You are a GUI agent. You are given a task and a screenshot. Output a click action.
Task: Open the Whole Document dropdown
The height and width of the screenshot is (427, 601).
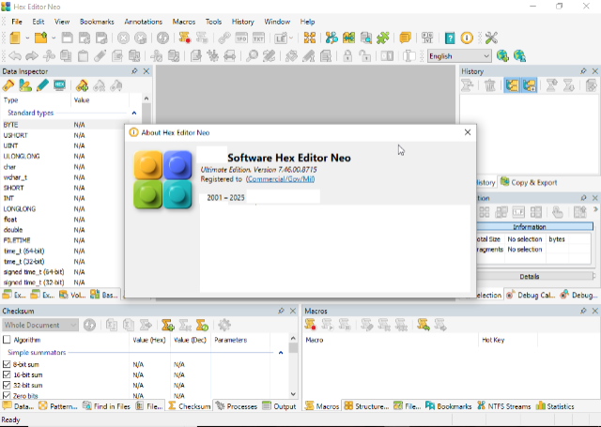(40, 325)
